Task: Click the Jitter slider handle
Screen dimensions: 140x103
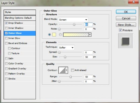Action: pyautogui.click(x=59, y=81)
